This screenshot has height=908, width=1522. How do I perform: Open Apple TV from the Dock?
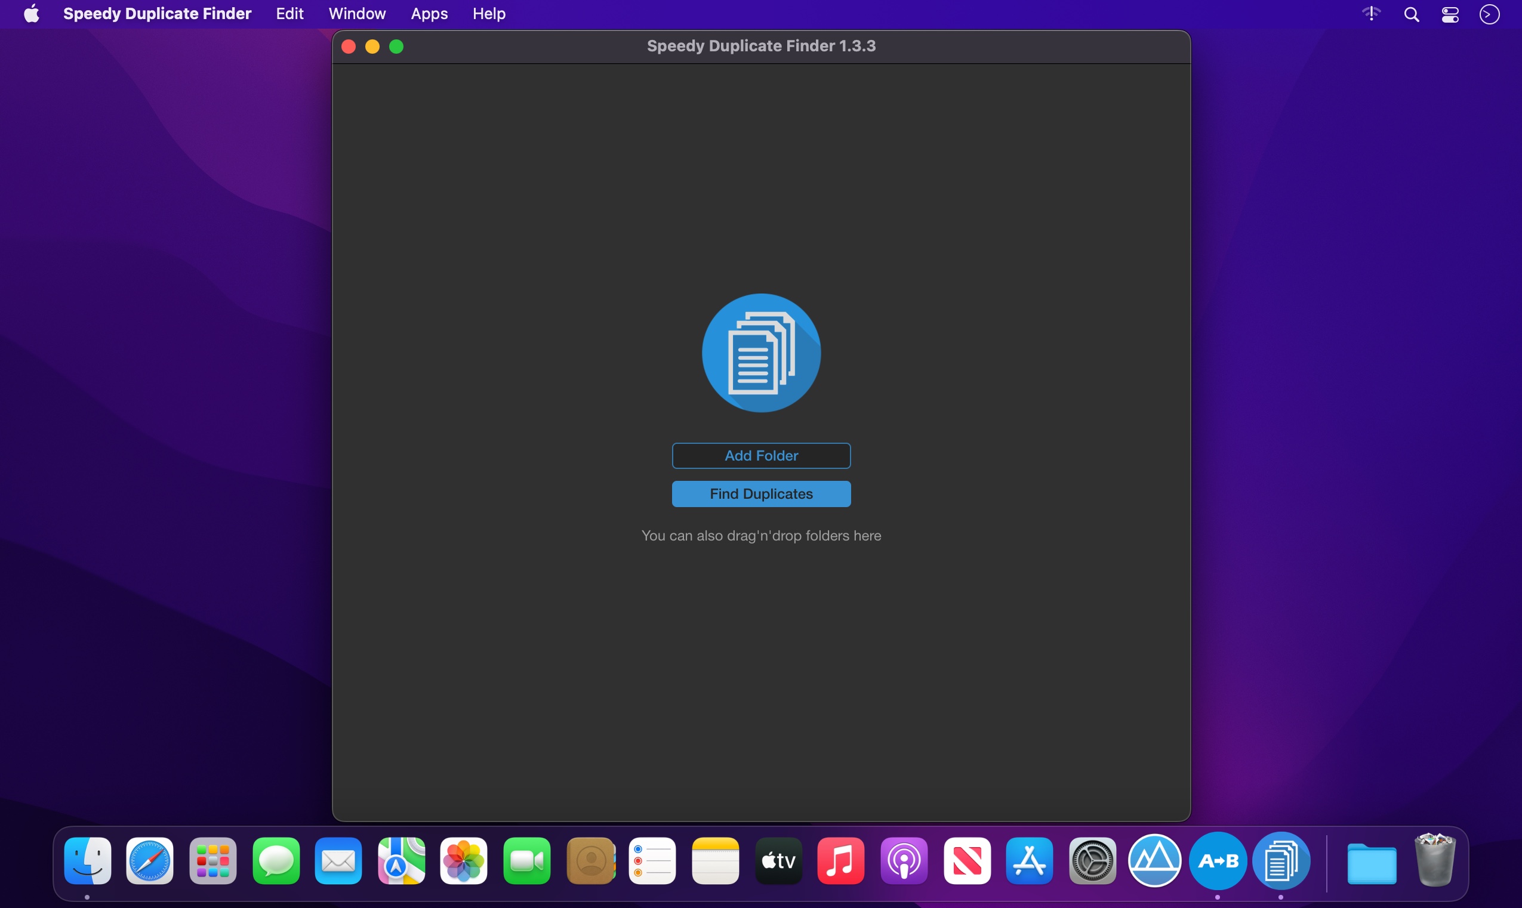coord(778,861)
